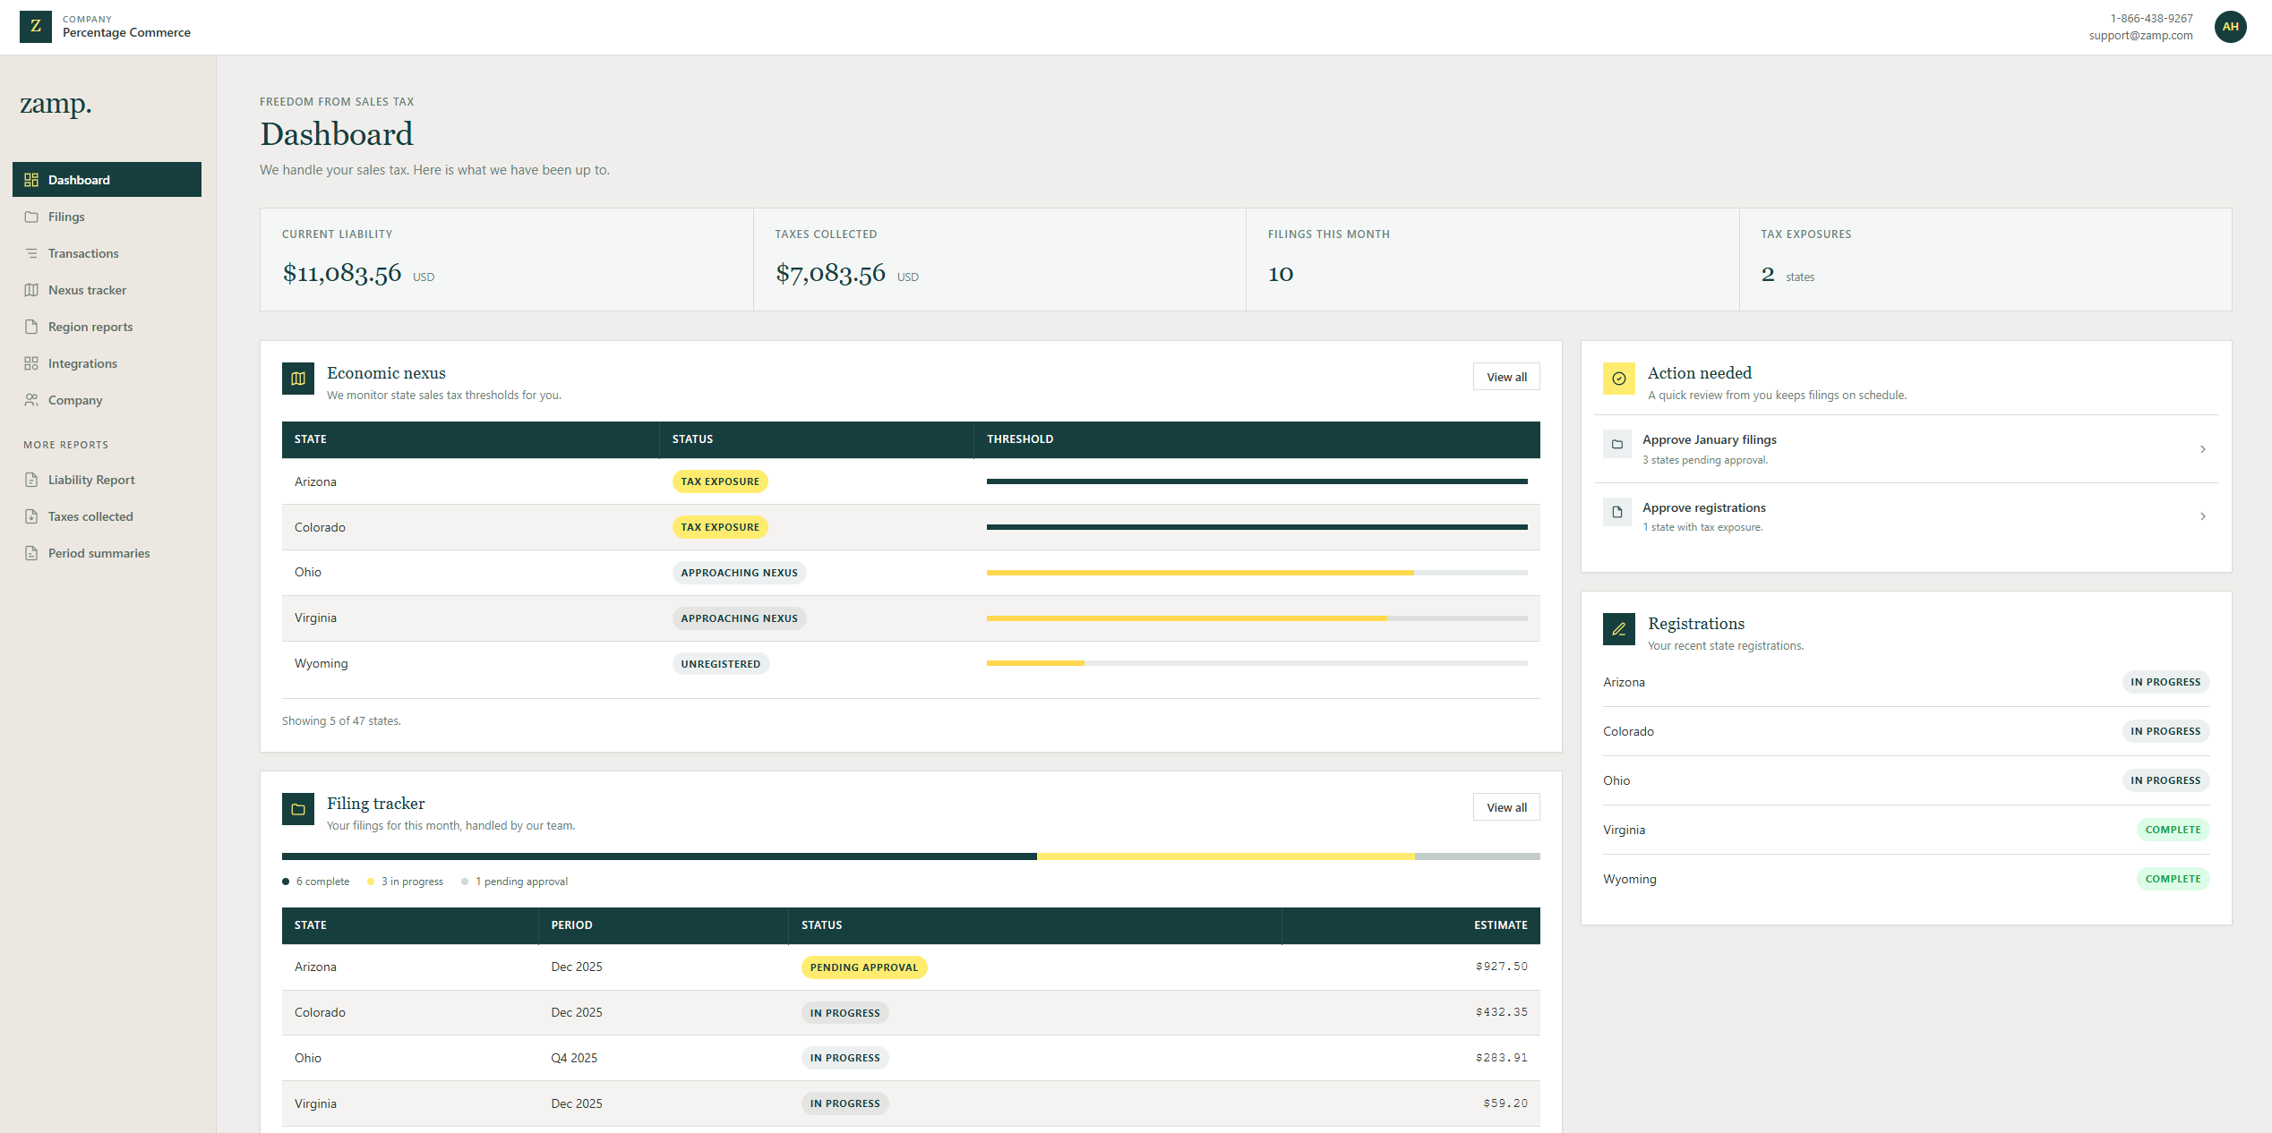Expand the Approve January filings chevron
Viewport: 2272px width, 1133px height.
[2202, 449]
